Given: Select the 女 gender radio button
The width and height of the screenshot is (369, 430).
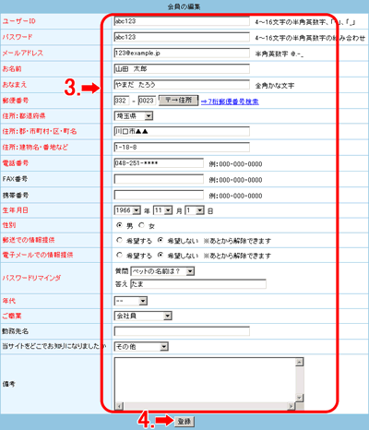Looking at the screenshot, I should [x=141, y=225].
